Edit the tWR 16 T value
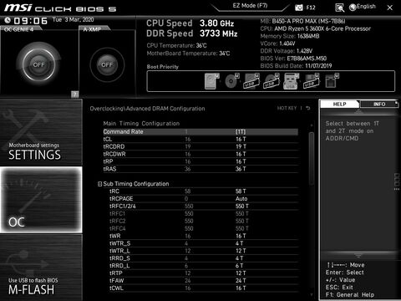This screenshot has height=301, width=401. point(241,236)
